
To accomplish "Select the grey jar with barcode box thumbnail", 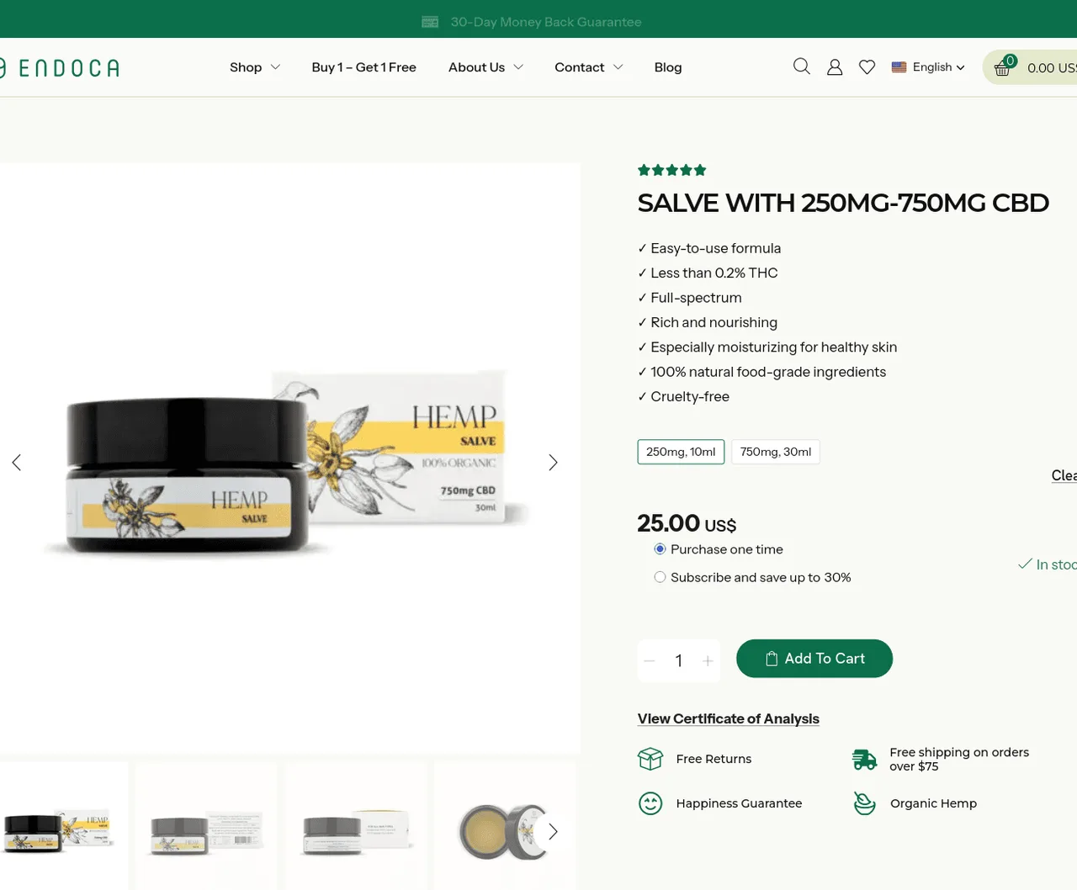I will (206, 825).
